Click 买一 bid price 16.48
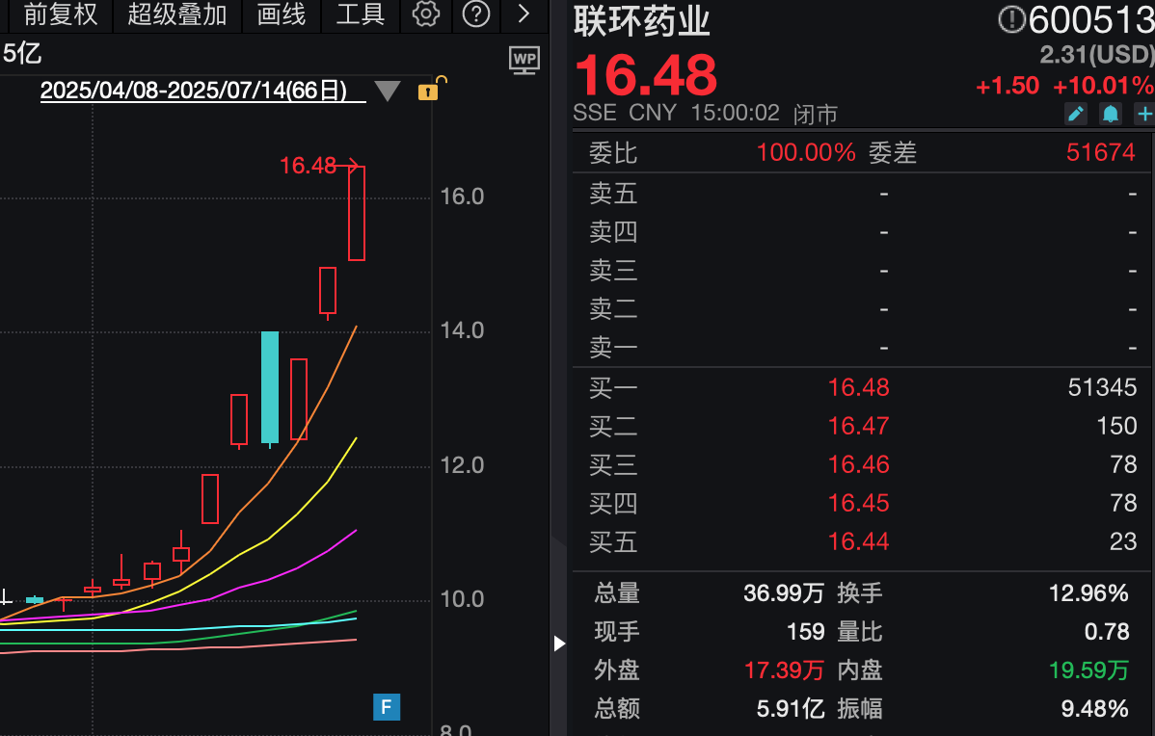 tap(858, 388)
